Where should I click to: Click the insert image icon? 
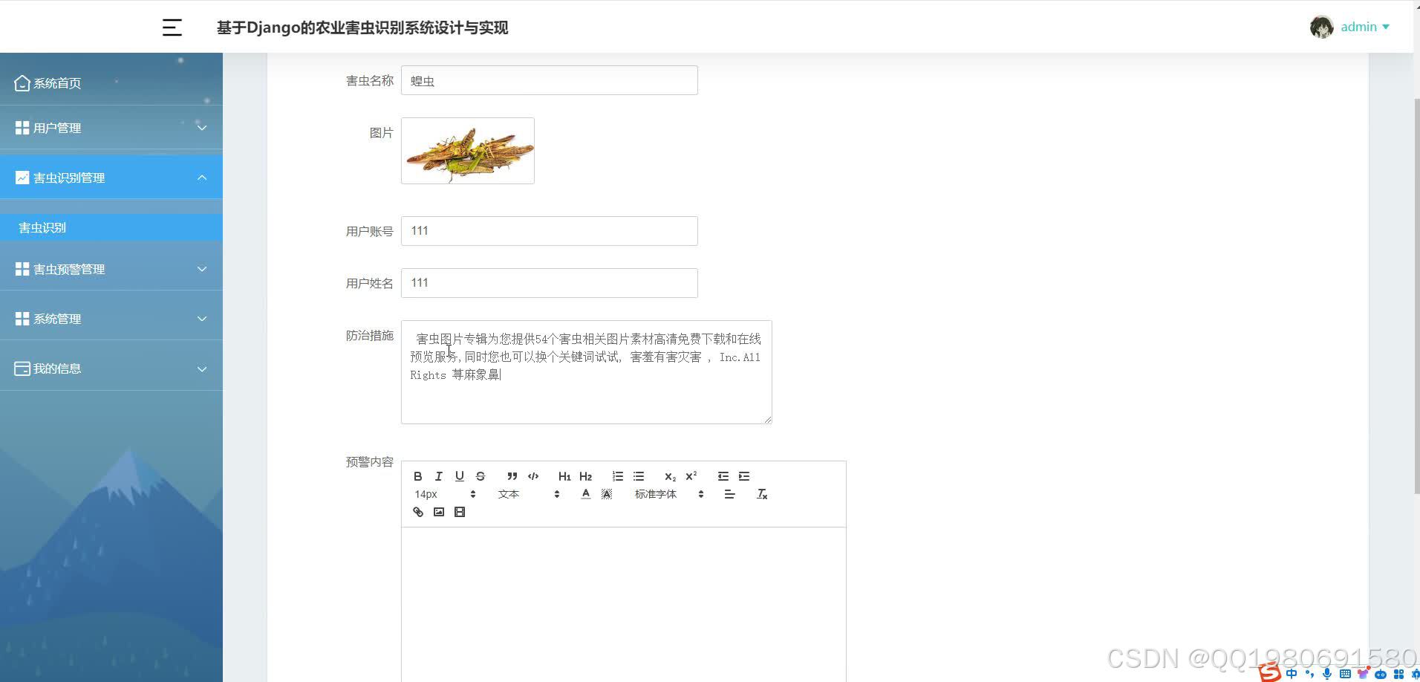point(439,512)
